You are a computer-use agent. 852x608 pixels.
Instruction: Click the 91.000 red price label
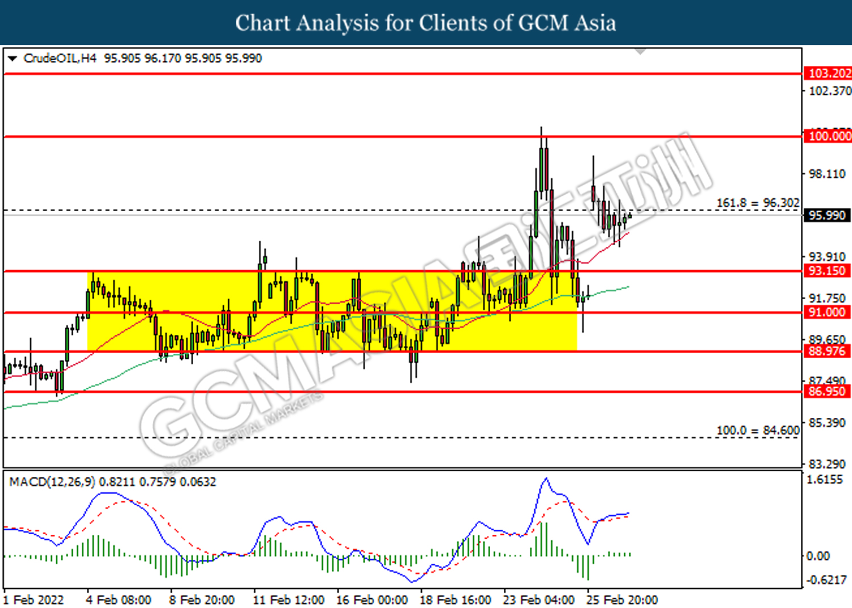[x=827, y=312]
